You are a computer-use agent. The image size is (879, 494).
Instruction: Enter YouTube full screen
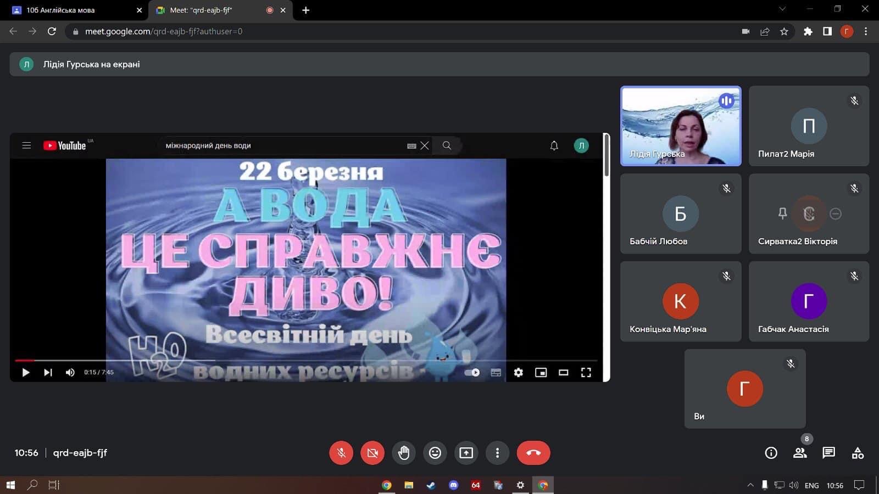pyautogui.click(x=586, y=372)
